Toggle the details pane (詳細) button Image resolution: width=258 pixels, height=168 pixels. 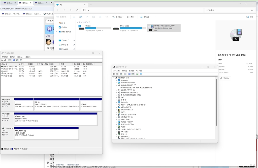pos(250,17)
